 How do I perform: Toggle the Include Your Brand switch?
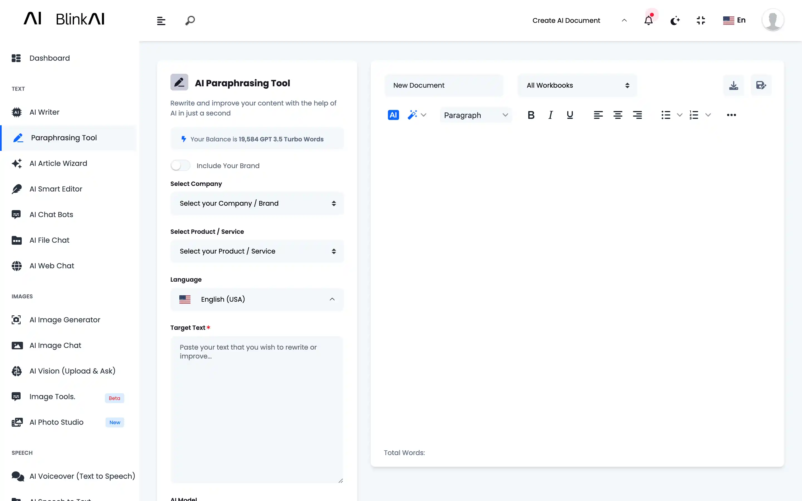tap(180, 166)
